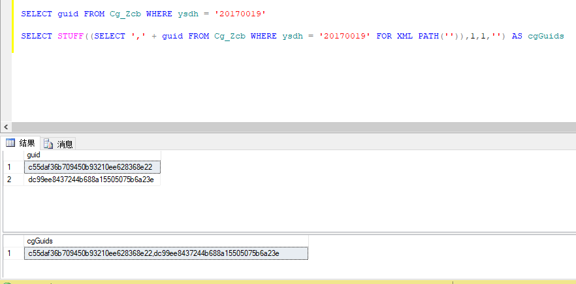Select the guid column header
576x284 pixels.
[92, 155]
